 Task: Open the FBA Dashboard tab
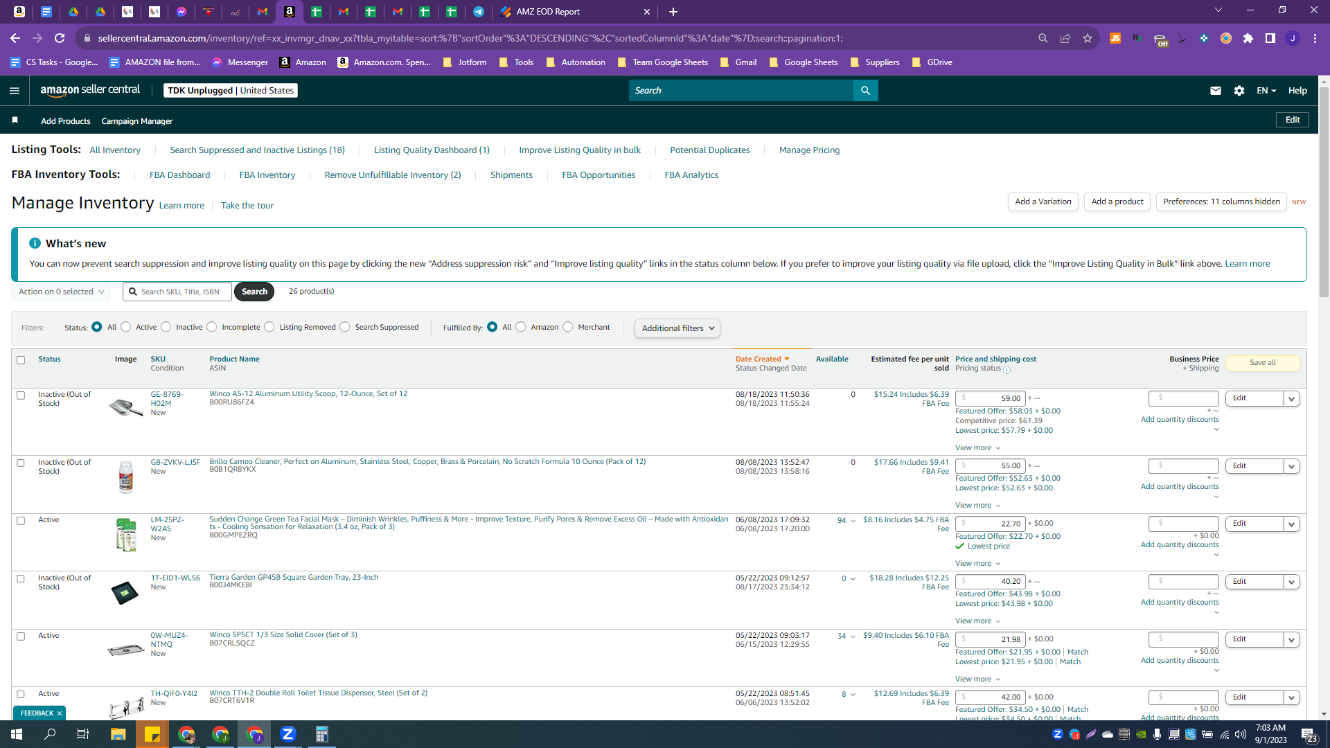coord(179,175)
